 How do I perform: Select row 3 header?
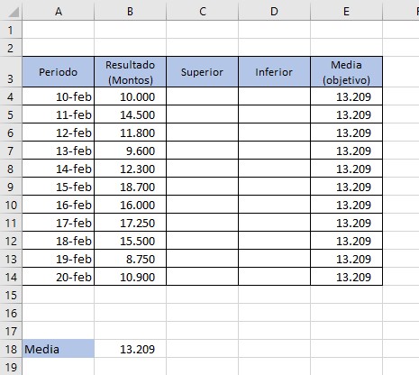pos(11,72)
